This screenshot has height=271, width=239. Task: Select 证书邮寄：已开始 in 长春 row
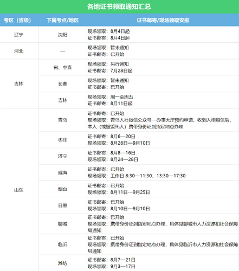[x=106, y=87]
